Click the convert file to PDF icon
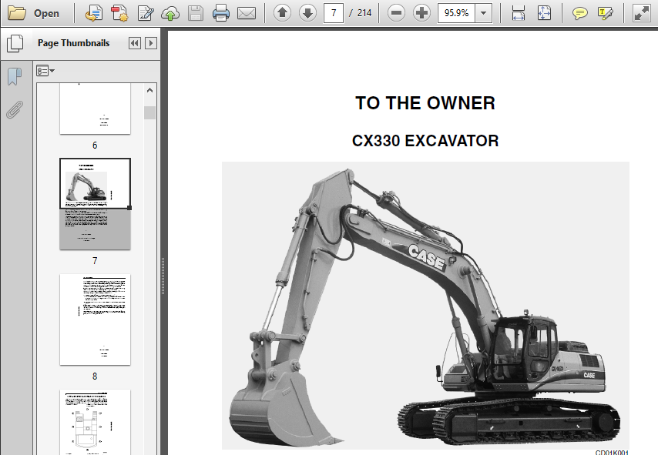658x455 pixels. click(93, 13)
